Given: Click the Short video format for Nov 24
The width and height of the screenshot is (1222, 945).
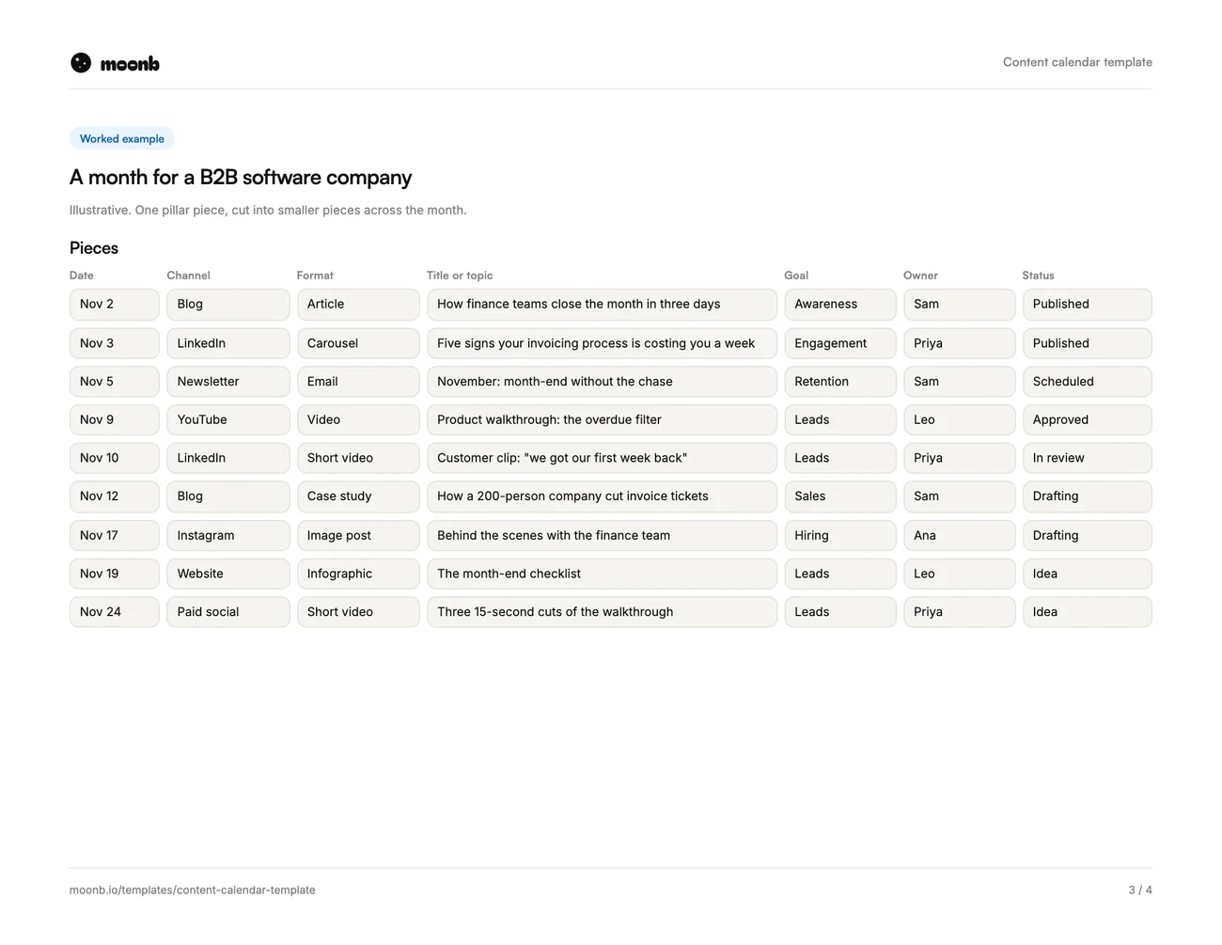Looking at the screenshot, I should click(358, 612).
